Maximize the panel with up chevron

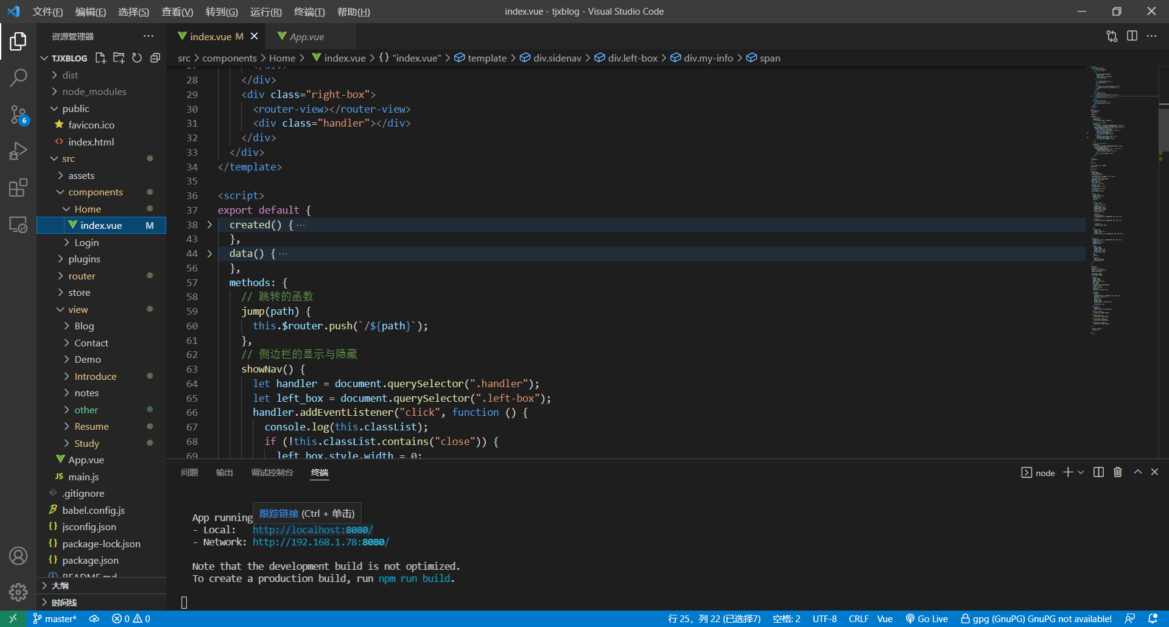[x=1137, y=472]
